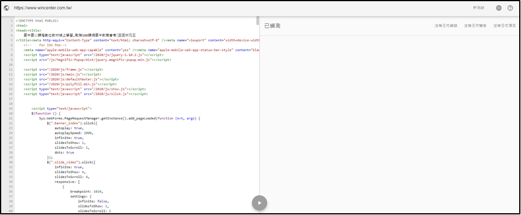The image size is (521, 215).
Task: Select the 沒有任何項目 items filter
Action: coord(504,26)
